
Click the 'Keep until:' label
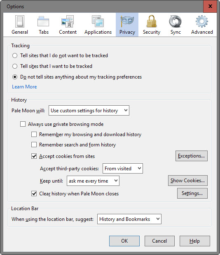coord(51,181)
